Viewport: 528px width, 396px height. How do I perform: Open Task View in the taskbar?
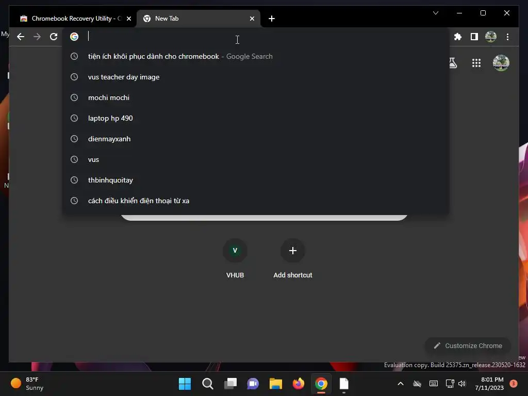click(x=230, y=384)
